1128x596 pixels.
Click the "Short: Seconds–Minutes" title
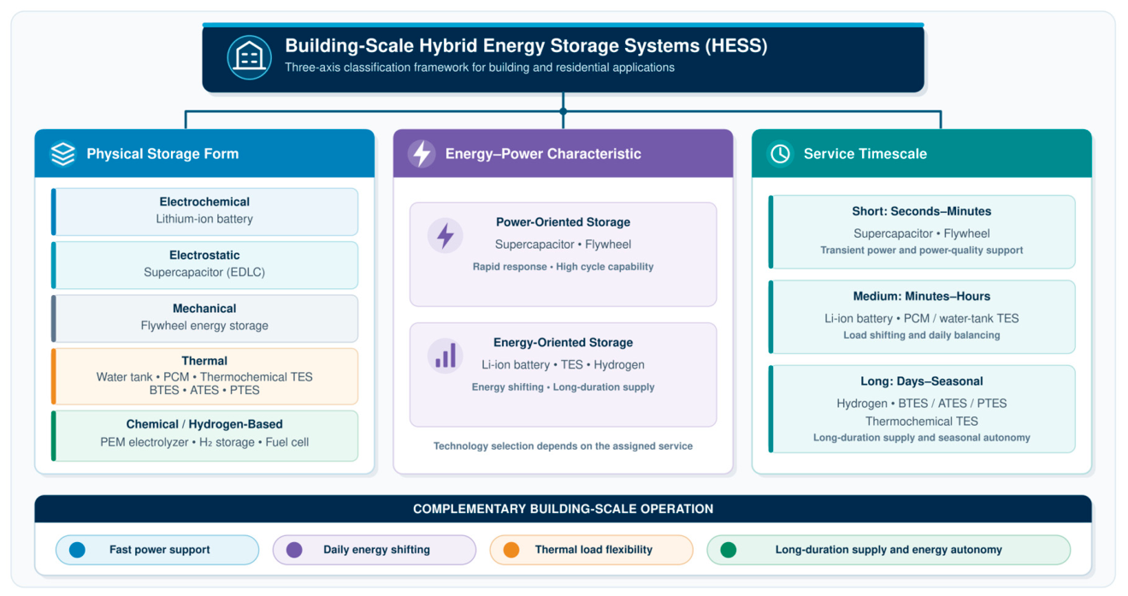[x=921, y=211]
